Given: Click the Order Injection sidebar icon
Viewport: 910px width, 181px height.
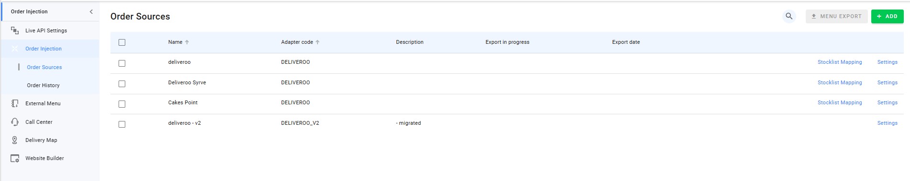Looking at the screenshot, I should [x=15, y=49].
